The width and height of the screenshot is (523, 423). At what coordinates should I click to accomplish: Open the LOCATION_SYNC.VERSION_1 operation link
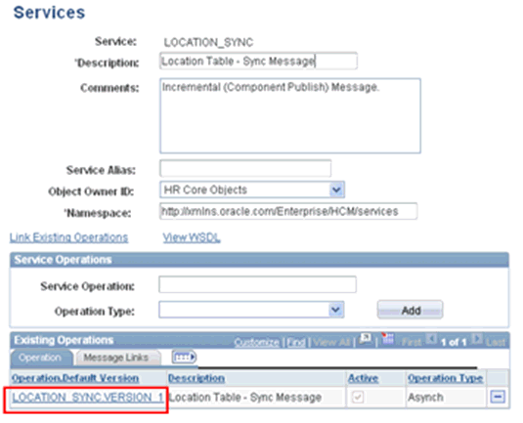(88, 398)
